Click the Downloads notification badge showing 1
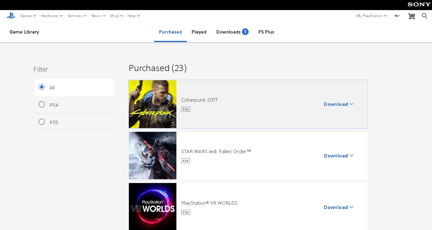This screenshot has width=432, height=230. (x=245, y=32)
